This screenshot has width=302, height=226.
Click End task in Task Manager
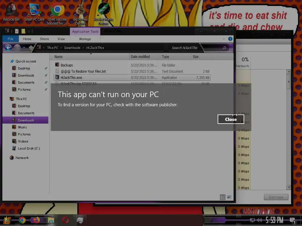(276, 197)
